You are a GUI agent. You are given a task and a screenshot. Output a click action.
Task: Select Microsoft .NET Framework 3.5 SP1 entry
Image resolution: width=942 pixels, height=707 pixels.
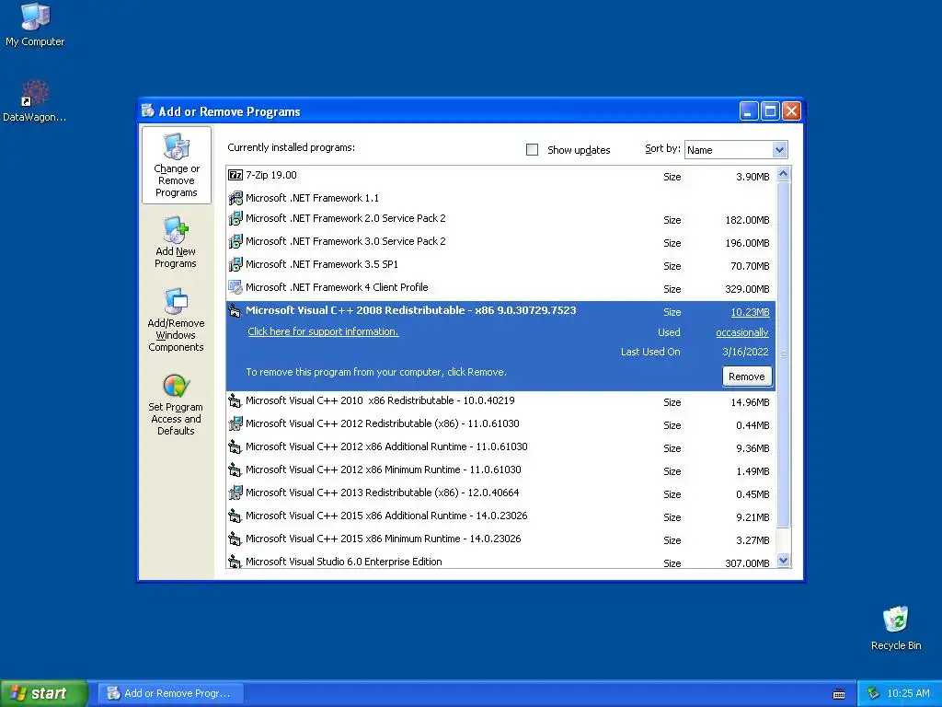click(x=500, y=264)
